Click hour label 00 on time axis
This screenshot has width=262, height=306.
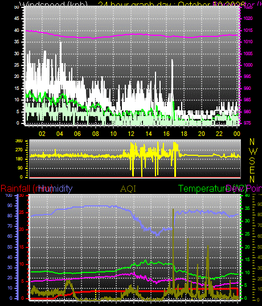point(237,134)
